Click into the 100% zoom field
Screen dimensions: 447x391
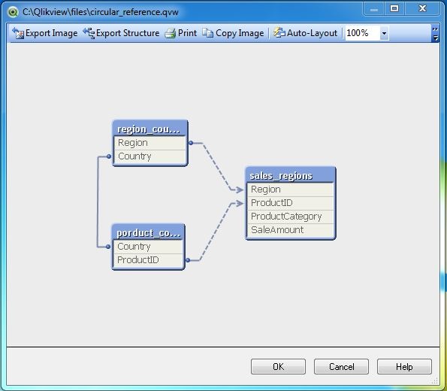pos(362,33)
